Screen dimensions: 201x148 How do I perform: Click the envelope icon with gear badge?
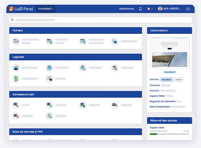[x=16, y=105]
